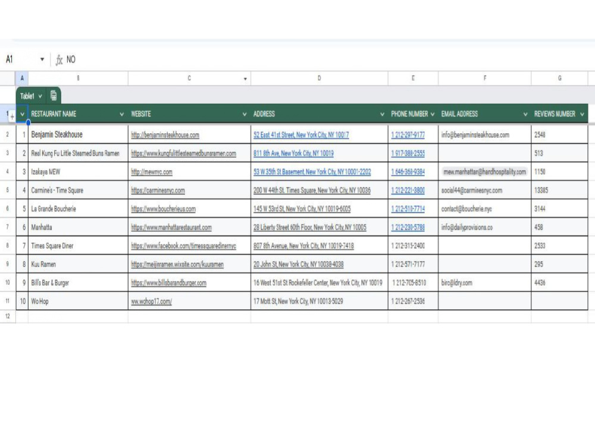The width and height of the screenshot is (595, 446).
Task: Select the phone number 1 212-267-2536 cell
Action: pos(413,301)
